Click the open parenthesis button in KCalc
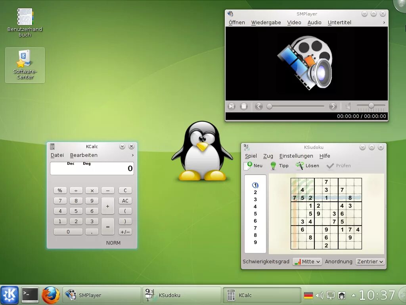Viewport: 406px width, 305px height. pos(125,211)
